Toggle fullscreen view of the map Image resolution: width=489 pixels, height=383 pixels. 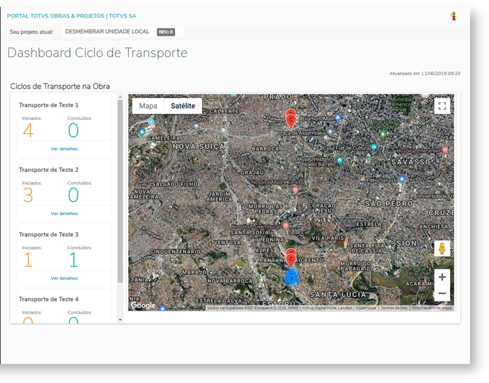pyautogui.click(x=442, y=106)
